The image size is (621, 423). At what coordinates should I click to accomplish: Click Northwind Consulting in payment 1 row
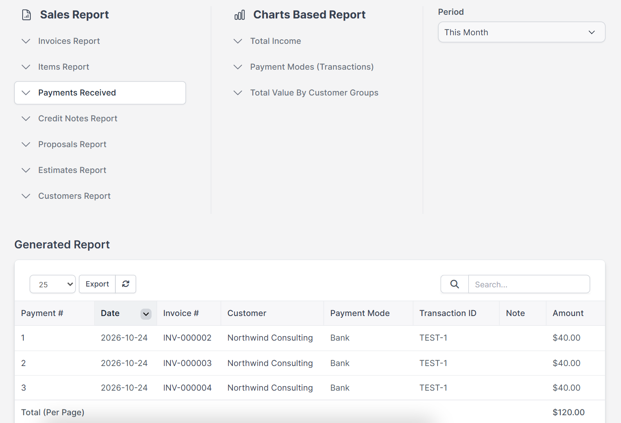point(270,338)
